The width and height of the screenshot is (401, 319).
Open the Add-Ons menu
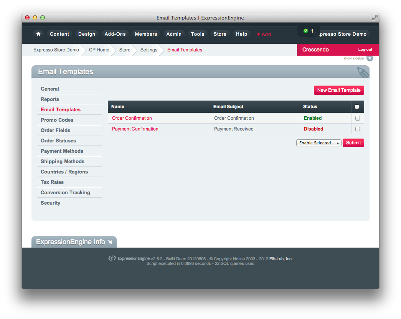115,34
